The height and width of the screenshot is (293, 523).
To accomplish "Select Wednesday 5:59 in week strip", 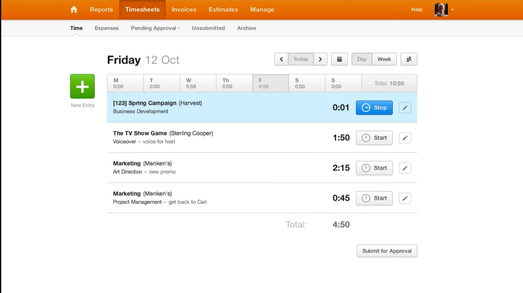I will point(198,83).
